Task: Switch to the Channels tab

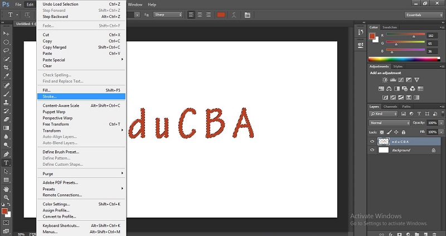Action: (x=390, y=107)
